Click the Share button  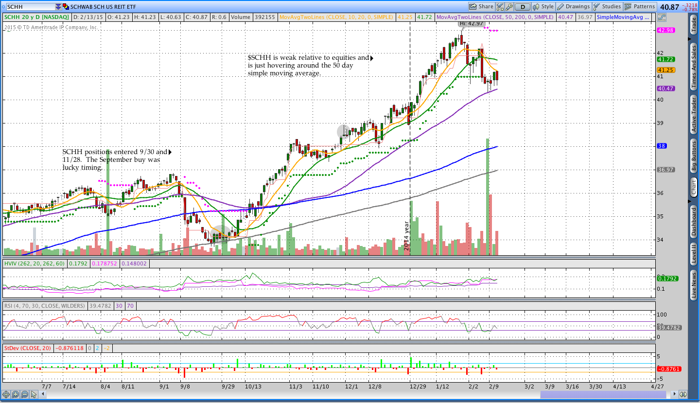(481, 7)
